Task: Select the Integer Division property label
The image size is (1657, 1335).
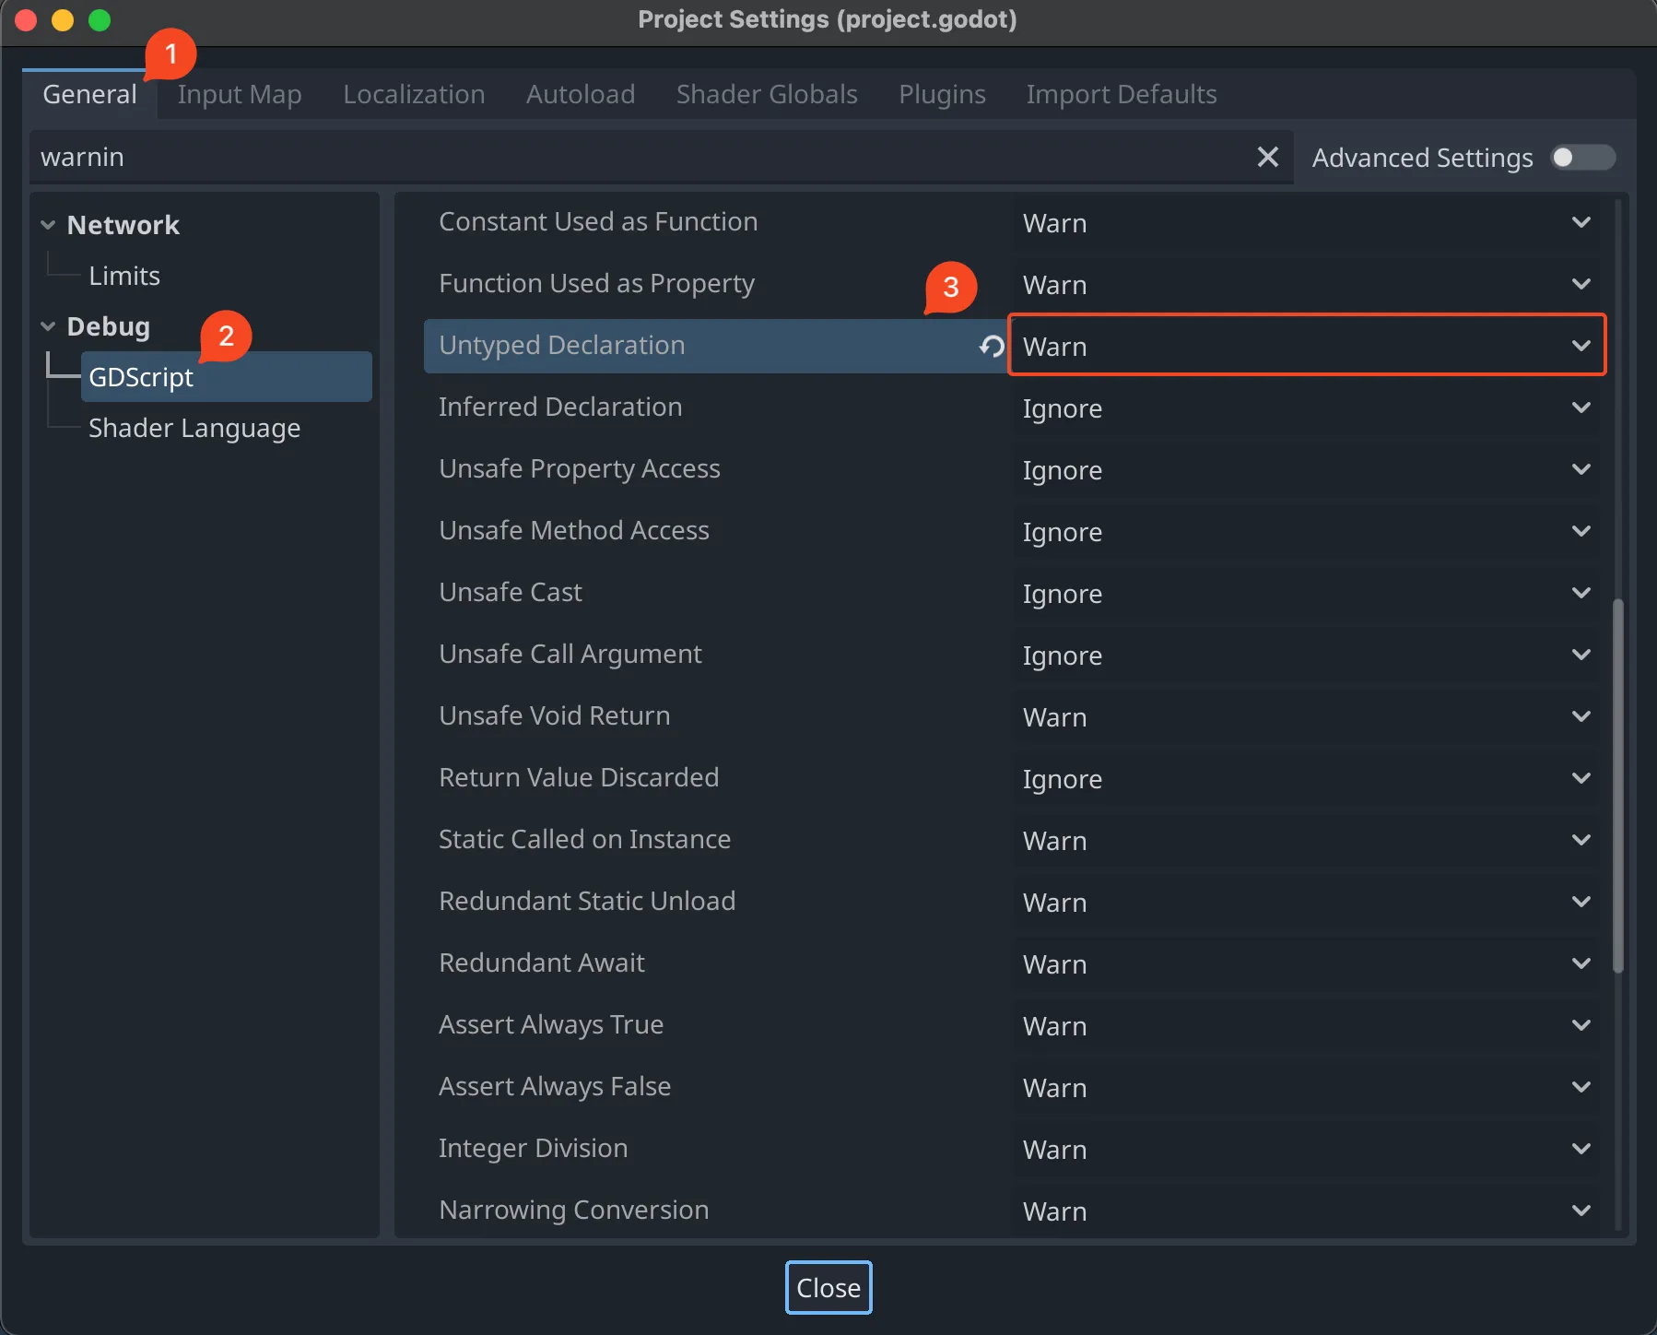Action: [x=534, y=1148]
